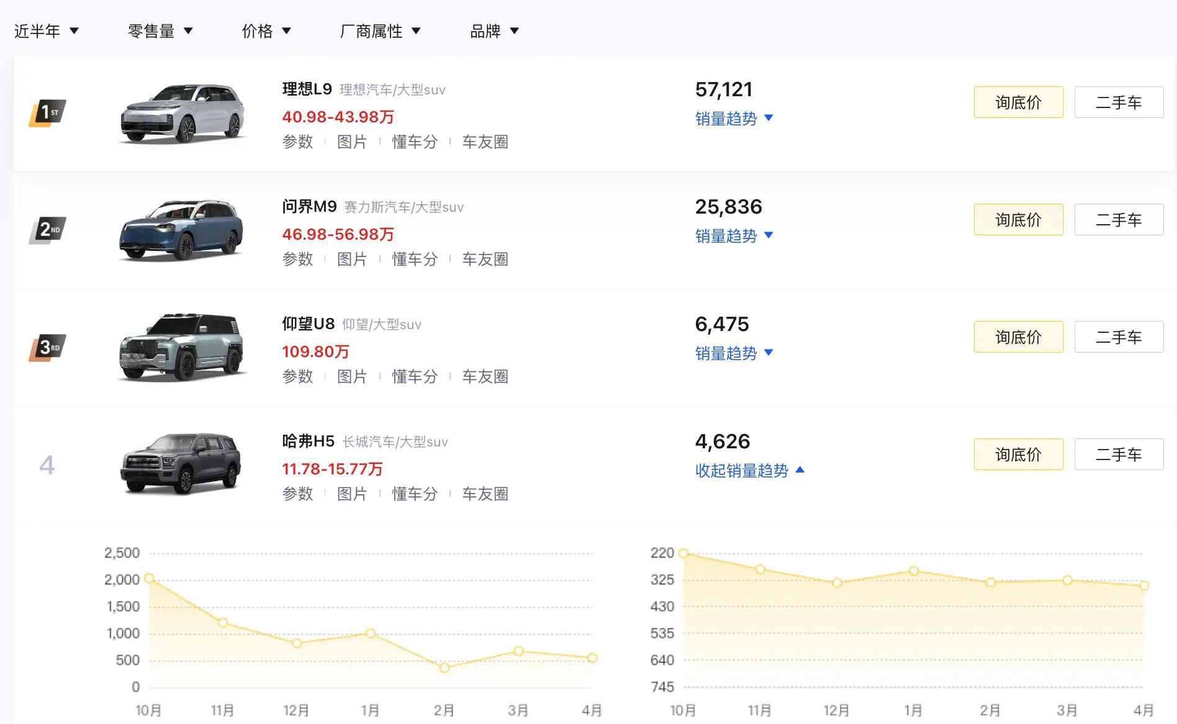Open 懂车分 link under 问界M9
Screen dimensions: 1177x724
(x=415, y=260)
